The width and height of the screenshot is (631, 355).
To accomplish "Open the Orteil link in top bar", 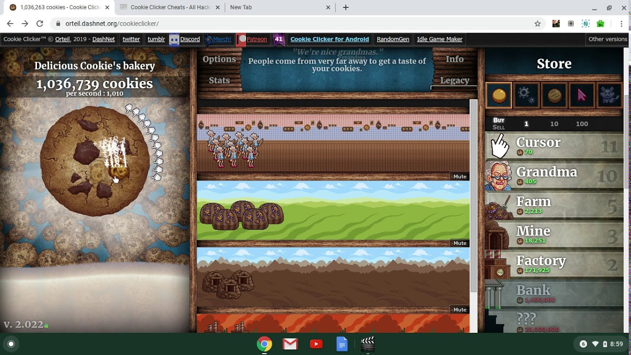I will (63, 39).
